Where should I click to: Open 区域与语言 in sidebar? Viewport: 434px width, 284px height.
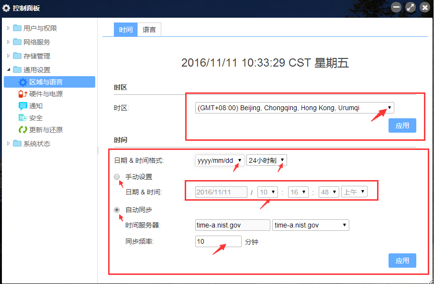tap(50, 82)
